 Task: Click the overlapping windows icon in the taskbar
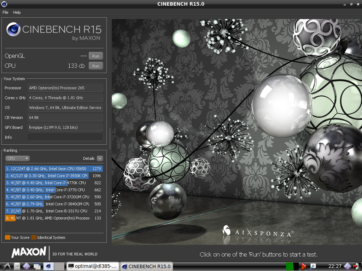point(37,266)
